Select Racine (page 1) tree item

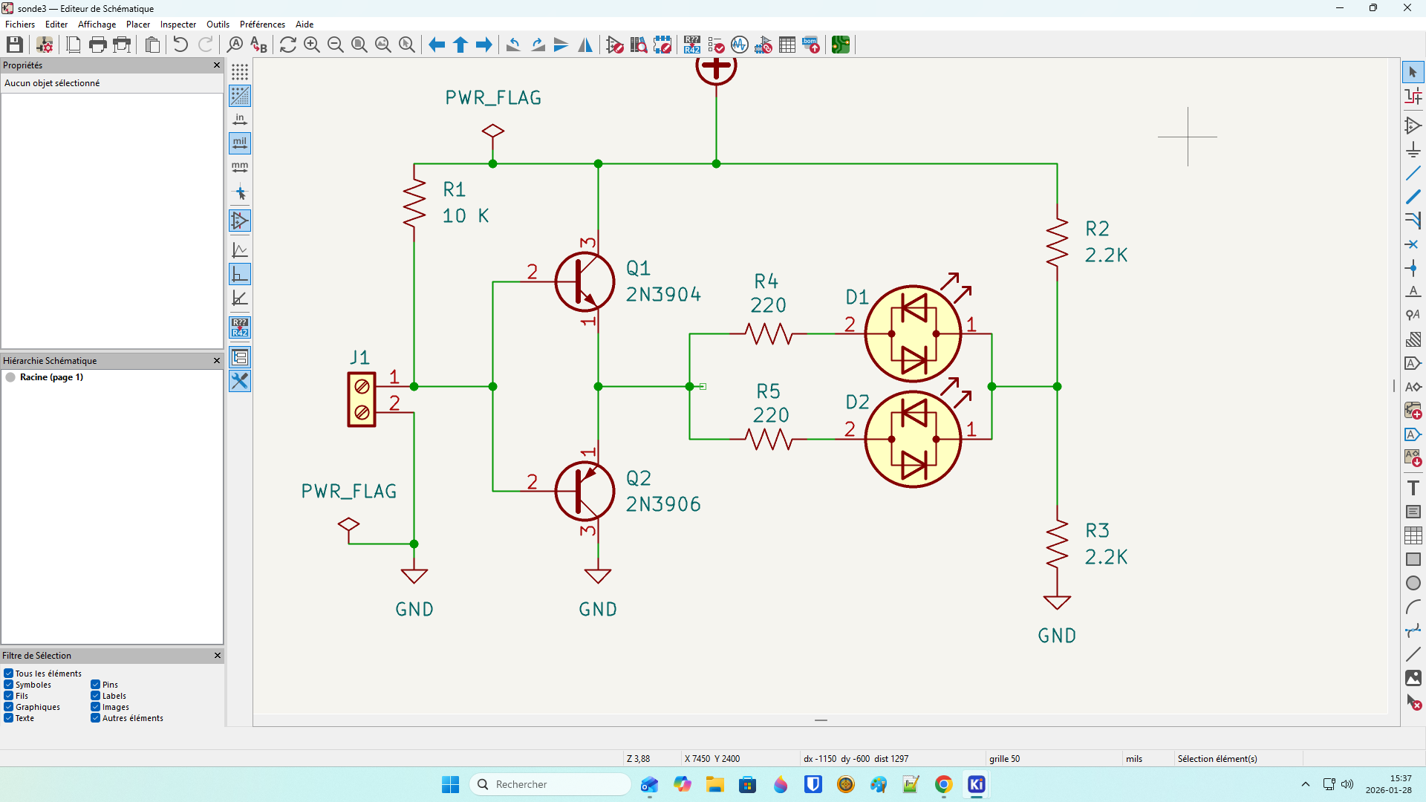pos(51,377)
